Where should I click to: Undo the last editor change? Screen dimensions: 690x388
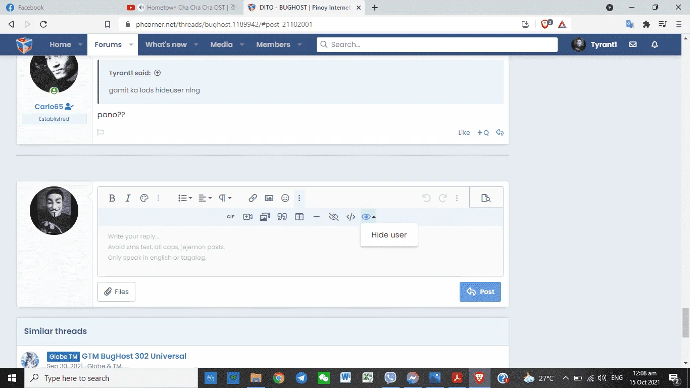tap(426, 198)
